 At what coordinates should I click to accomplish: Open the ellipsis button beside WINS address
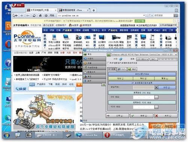[x=156, y=107]
